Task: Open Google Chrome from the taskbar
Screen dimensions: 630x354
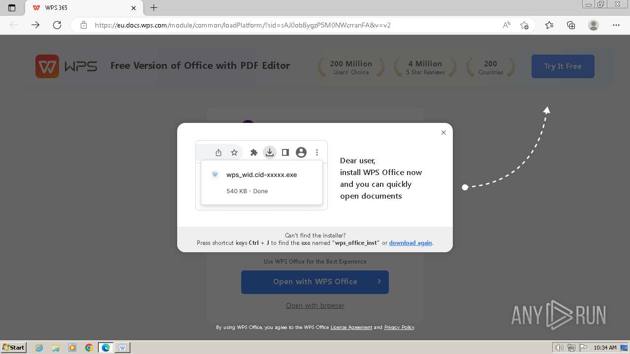Action: 89,348
